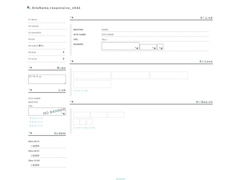
Task: Click the star icon beside News heading
Action: [x=30, y=68]
